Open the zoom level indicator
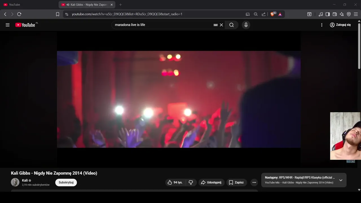This screenshot has width=361, height=203. tap(256, 14)
